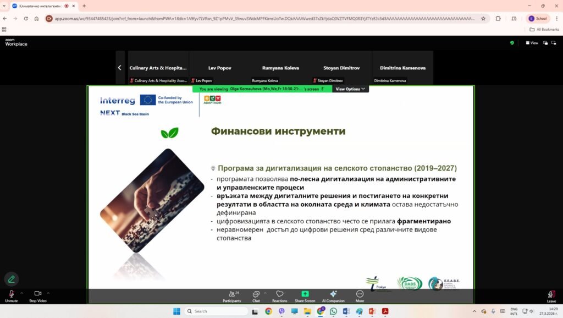Open the More options menu
Image resolution: width=563 pixels, height=318 pixels.
360,295
